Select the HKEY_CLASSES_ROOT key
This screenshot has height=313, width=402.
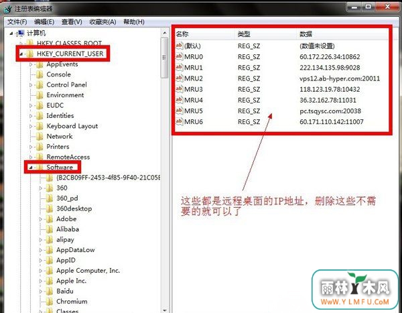[x=69, y=43]
